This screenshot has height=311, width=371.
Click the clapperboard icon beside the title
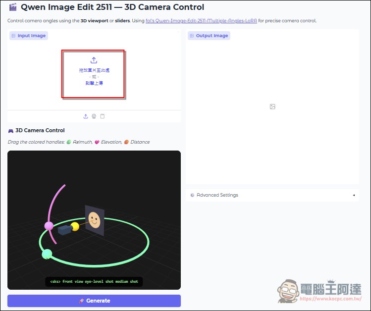coord(13,7)
